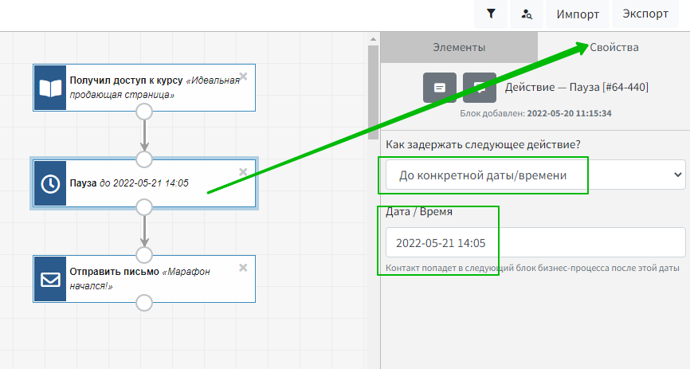
Task: Switch to the Свойства tab
Action: click(x=614, y=47)
